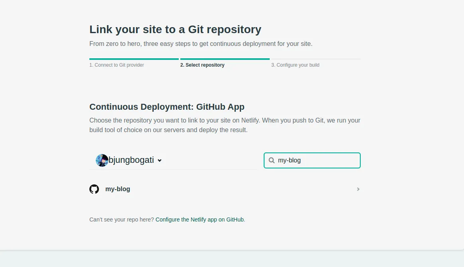Click the magnifying glass search icon

point(272,160)
